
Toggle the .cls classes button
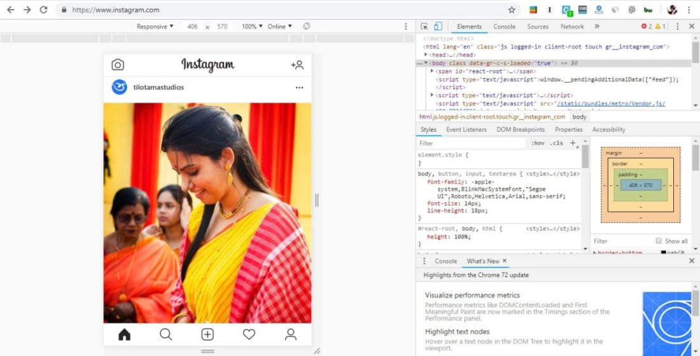point(556,143)
